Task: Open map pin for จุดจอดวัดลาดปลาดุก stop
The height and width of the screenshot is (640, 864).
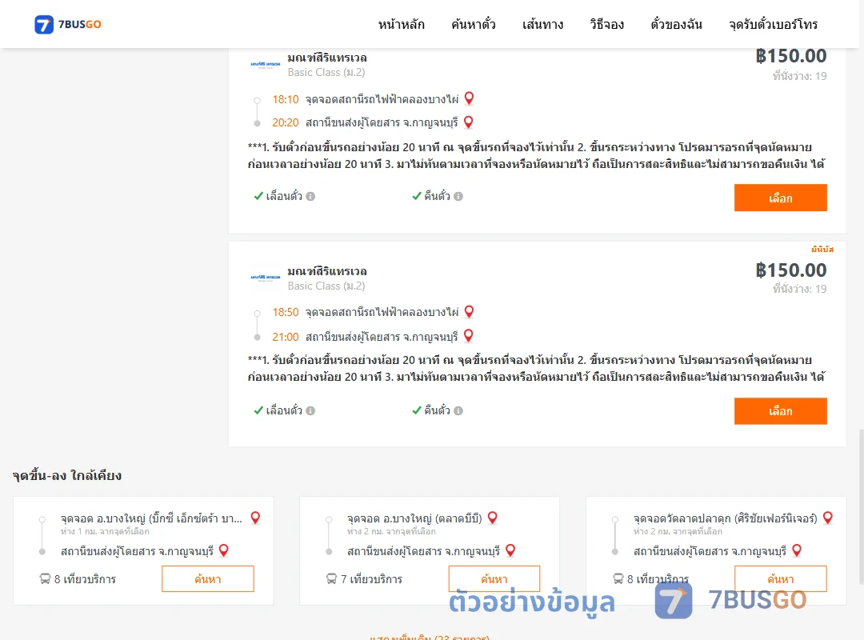Action: [828, 518]
